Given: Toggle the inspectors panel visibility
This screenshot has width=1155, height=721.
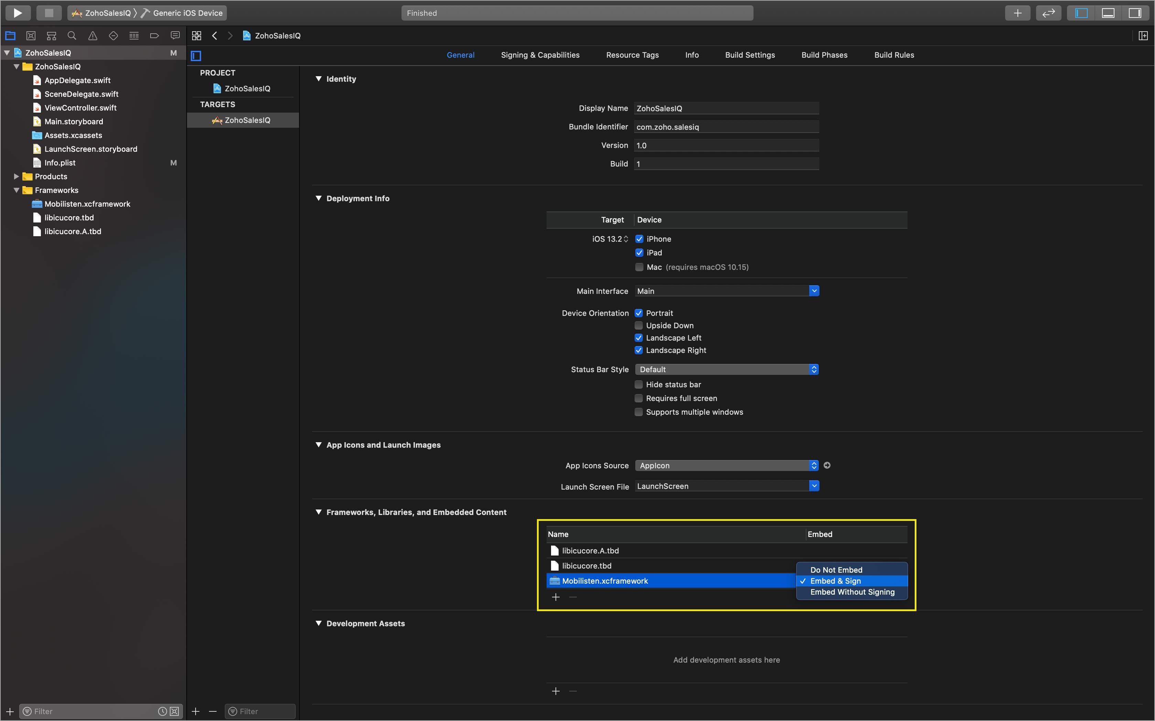Looking at the screenshot, I should [1135, 13].
